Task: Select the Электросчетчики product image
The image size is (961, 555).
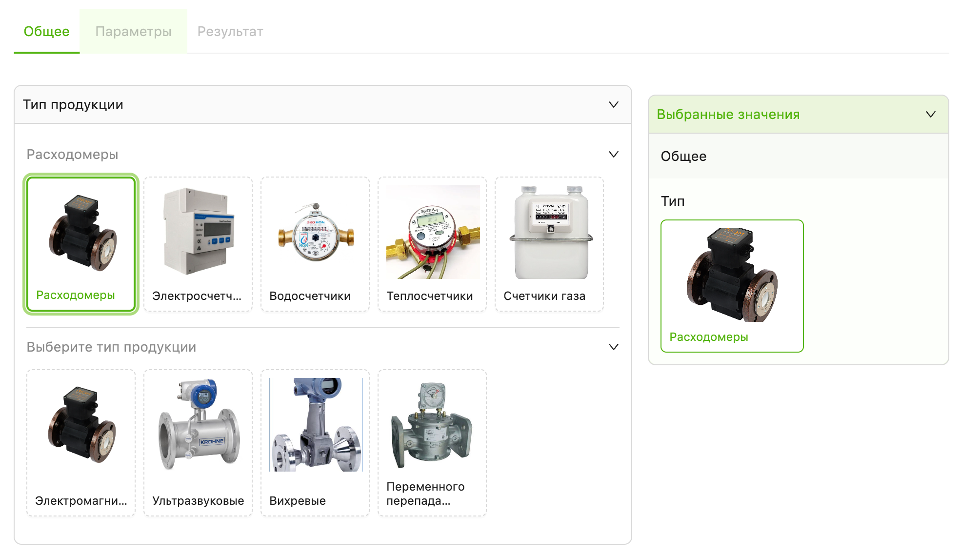Action: point(198,232)
